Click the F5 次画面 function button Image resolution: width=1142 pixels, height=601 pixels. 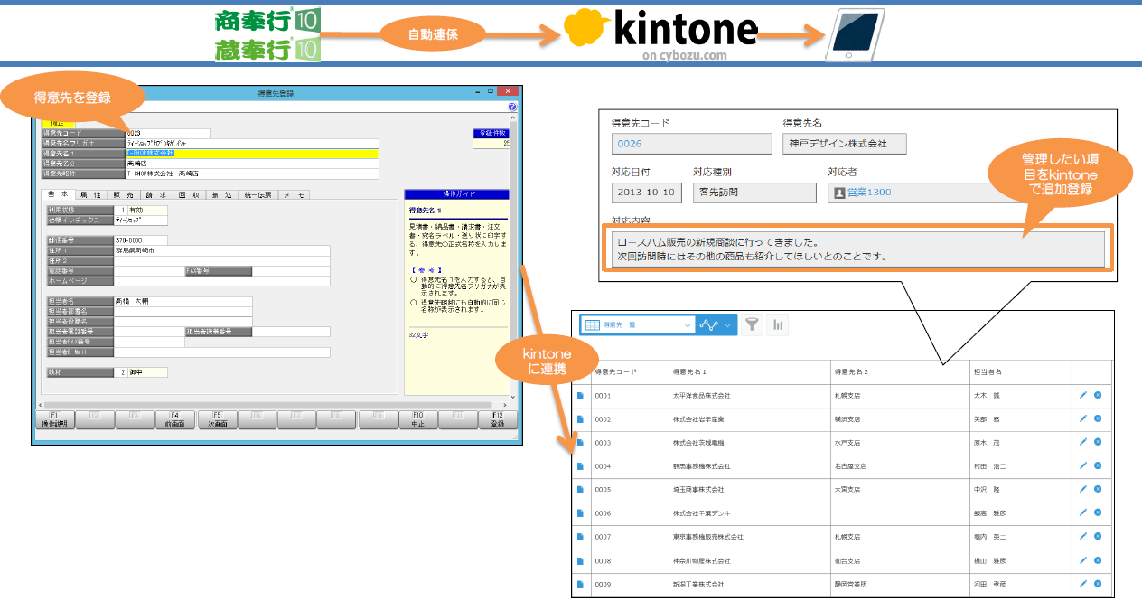tap(216, 419)
